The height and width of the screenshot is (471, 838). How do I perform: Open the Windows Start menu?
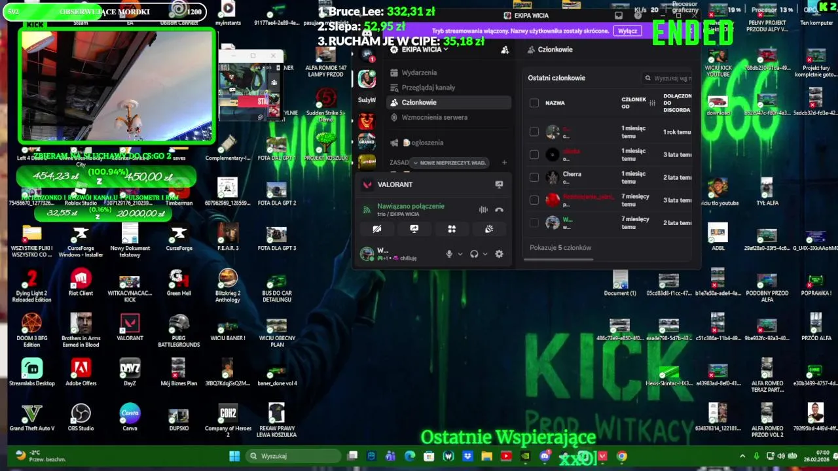click(x=234, y=456)
